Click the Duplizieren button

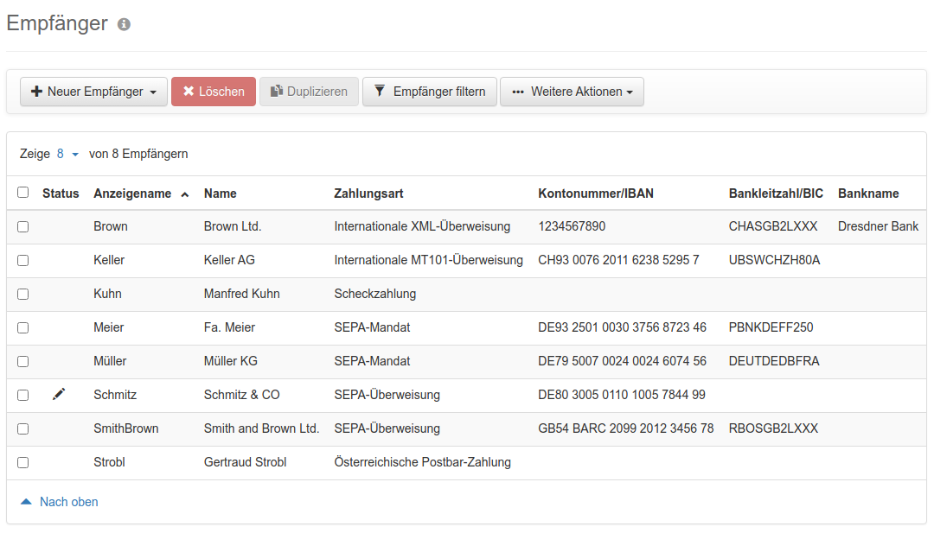click(x=309, y=92)
